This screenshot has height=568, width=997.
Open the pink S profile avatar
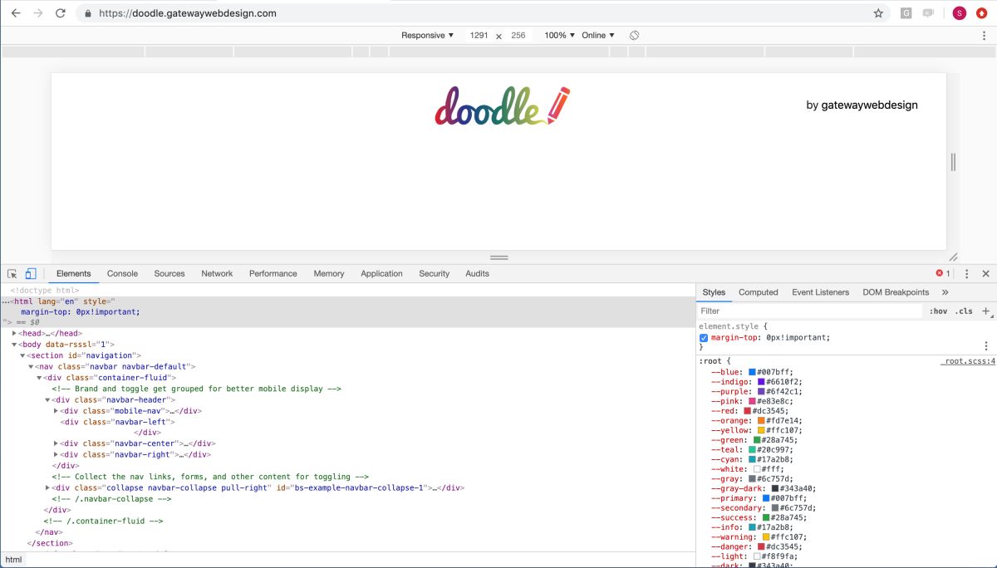[960, 13]
